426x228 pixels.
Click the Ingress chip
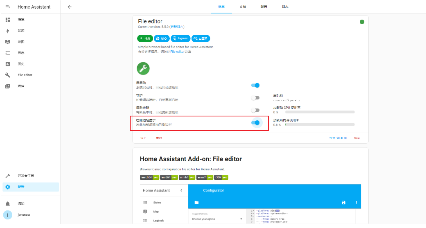180,38
